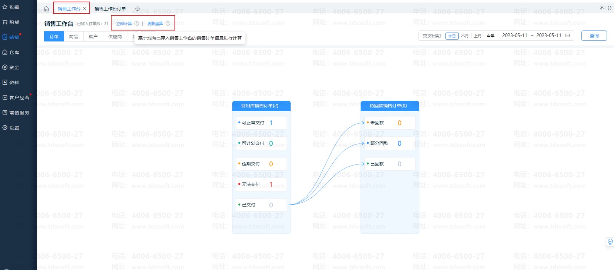Close the 销售工作台 tab
This screenshot has height=270, width=614.
pyautogui.click(x=84, y=9)
